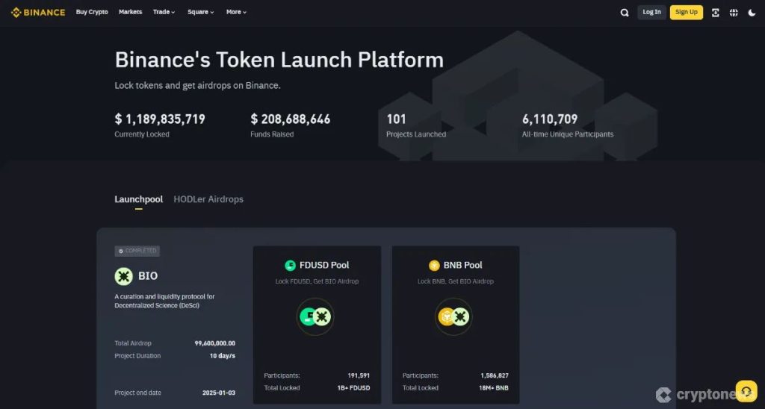Click the $ 208,688,646 Funds Raised value
This screenshot has height=409, width=765.
click(291, 119)
